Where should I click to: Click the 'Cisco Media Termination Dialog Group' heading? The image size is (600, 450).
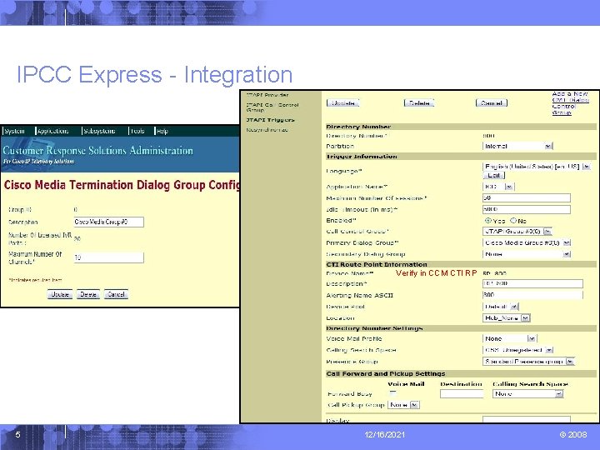tap(122, 185)
